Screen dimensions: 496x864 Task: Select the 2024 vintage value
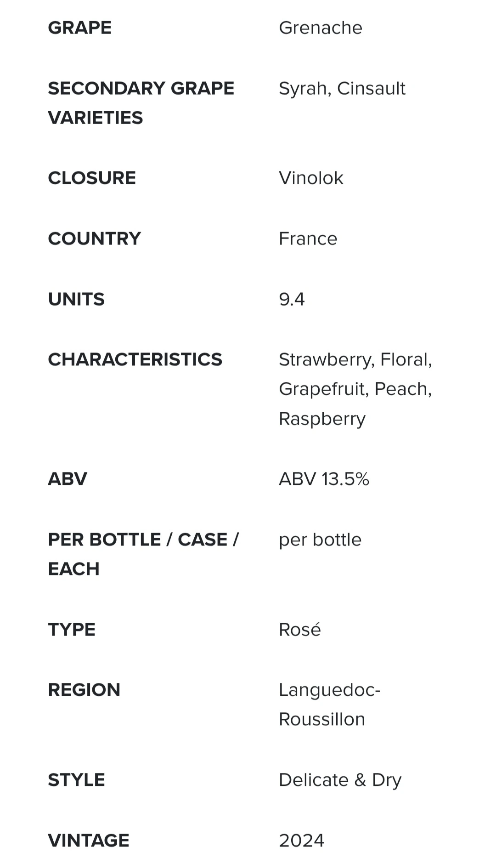point(301,841)
